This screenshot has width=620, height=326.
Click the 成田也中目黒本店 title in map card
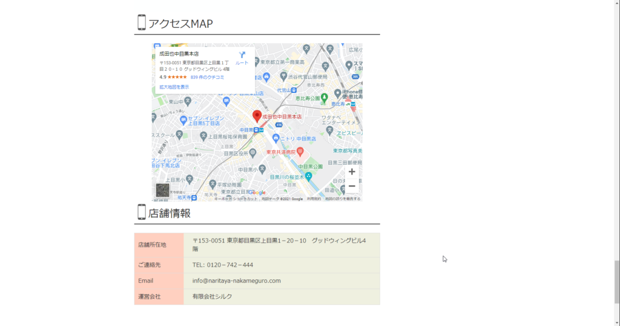tap(179, 54)
